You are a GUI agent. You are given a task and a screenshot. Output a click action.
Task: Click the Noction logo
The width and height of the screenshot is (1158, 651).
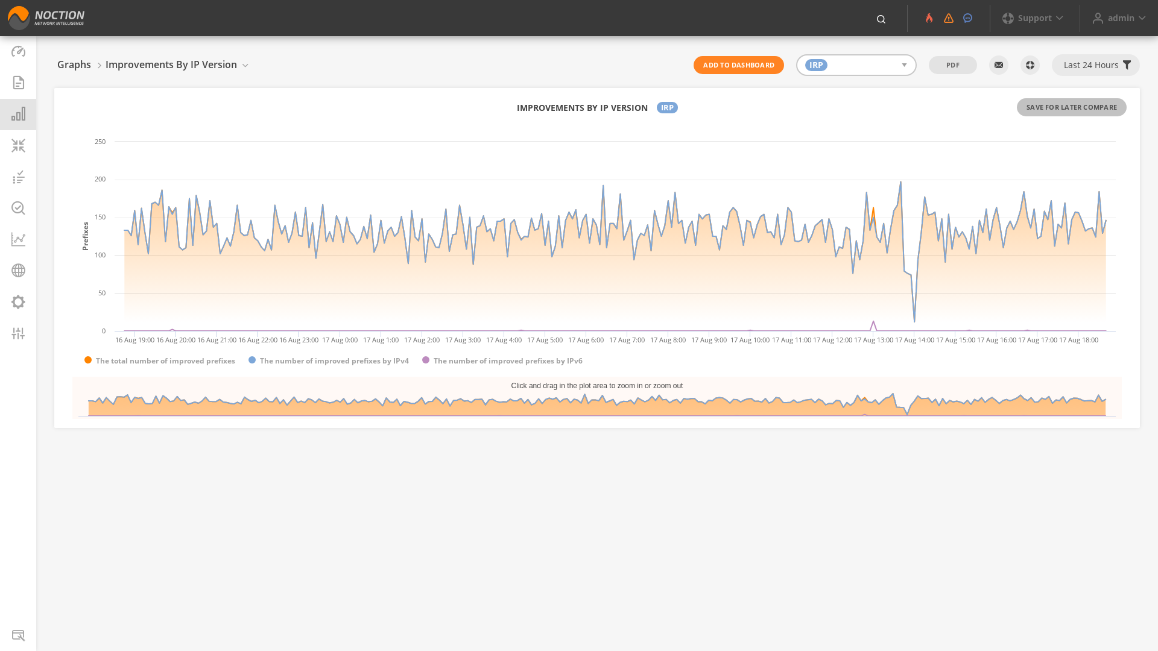[46, 18]
